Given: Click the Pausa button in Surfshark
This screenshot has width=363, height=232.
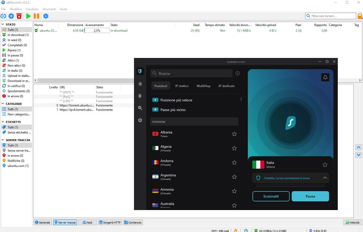Looking at the screenshot, I should click(310, 196).
